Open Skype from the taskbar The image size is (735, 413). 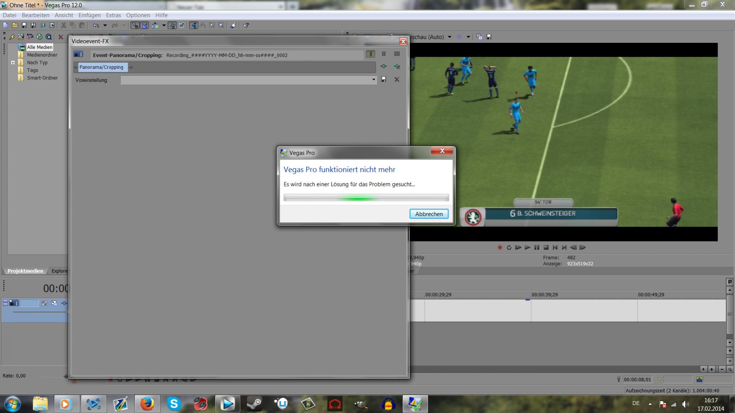click(x=174, y=404)
